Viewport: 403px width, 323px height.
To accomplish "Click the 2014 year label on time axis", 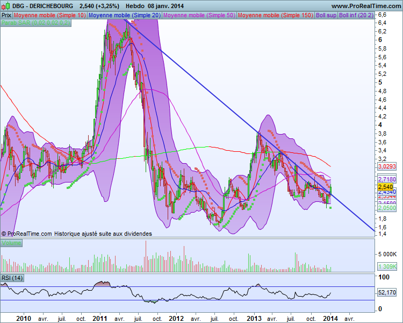I will click(x=330, y=319).
